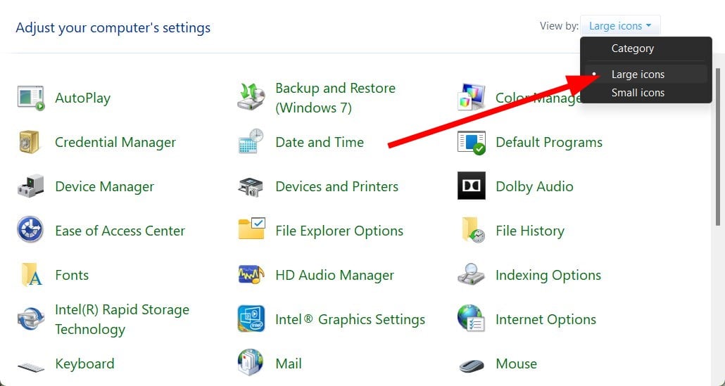This screenshot has height=386, width=725.
Task: Open the Default Programs link
Action: pyautogui.click(x=549, y=142)
